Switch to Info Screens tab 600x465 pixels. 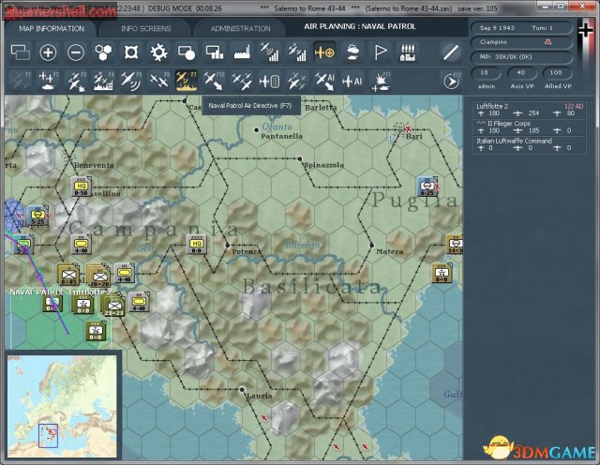[x=146, y=28]
